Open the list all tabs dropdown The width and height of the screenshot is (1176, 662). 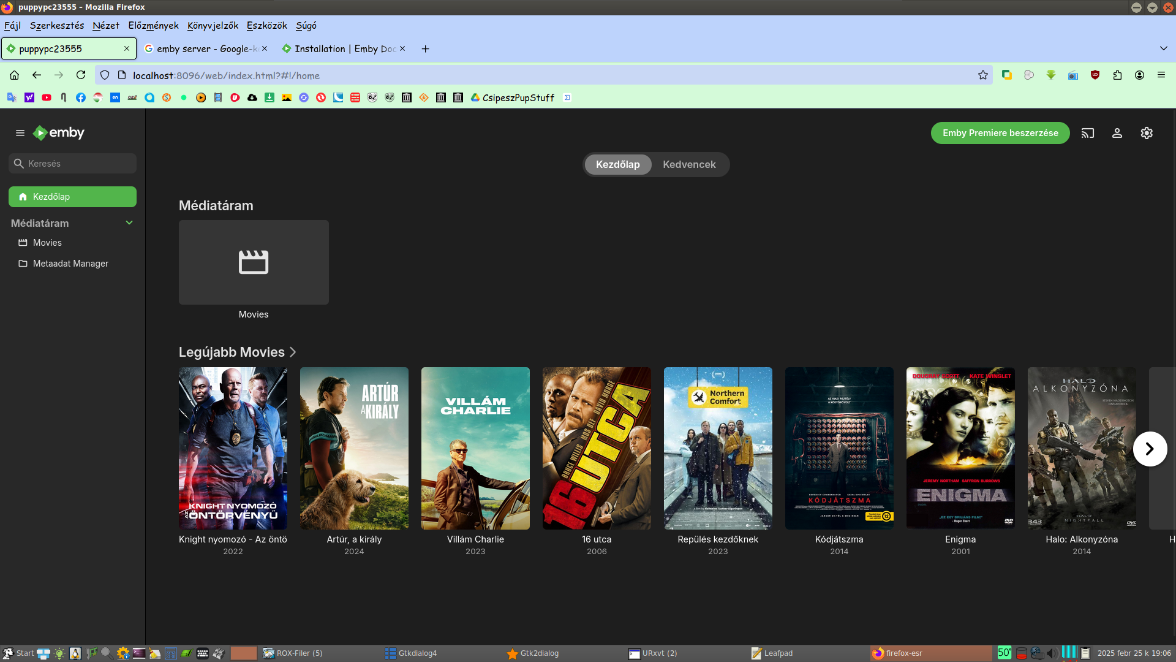pos(1163,48)
